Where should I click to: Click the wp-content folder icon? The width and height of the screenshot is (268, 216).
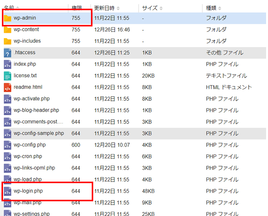pyautogui.click(x=8, y=29)
